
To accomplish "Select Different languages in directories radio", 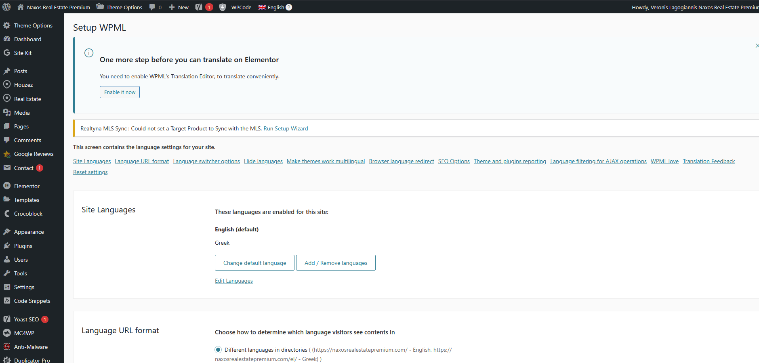I will pyautogui.click(x=218, y=350).
